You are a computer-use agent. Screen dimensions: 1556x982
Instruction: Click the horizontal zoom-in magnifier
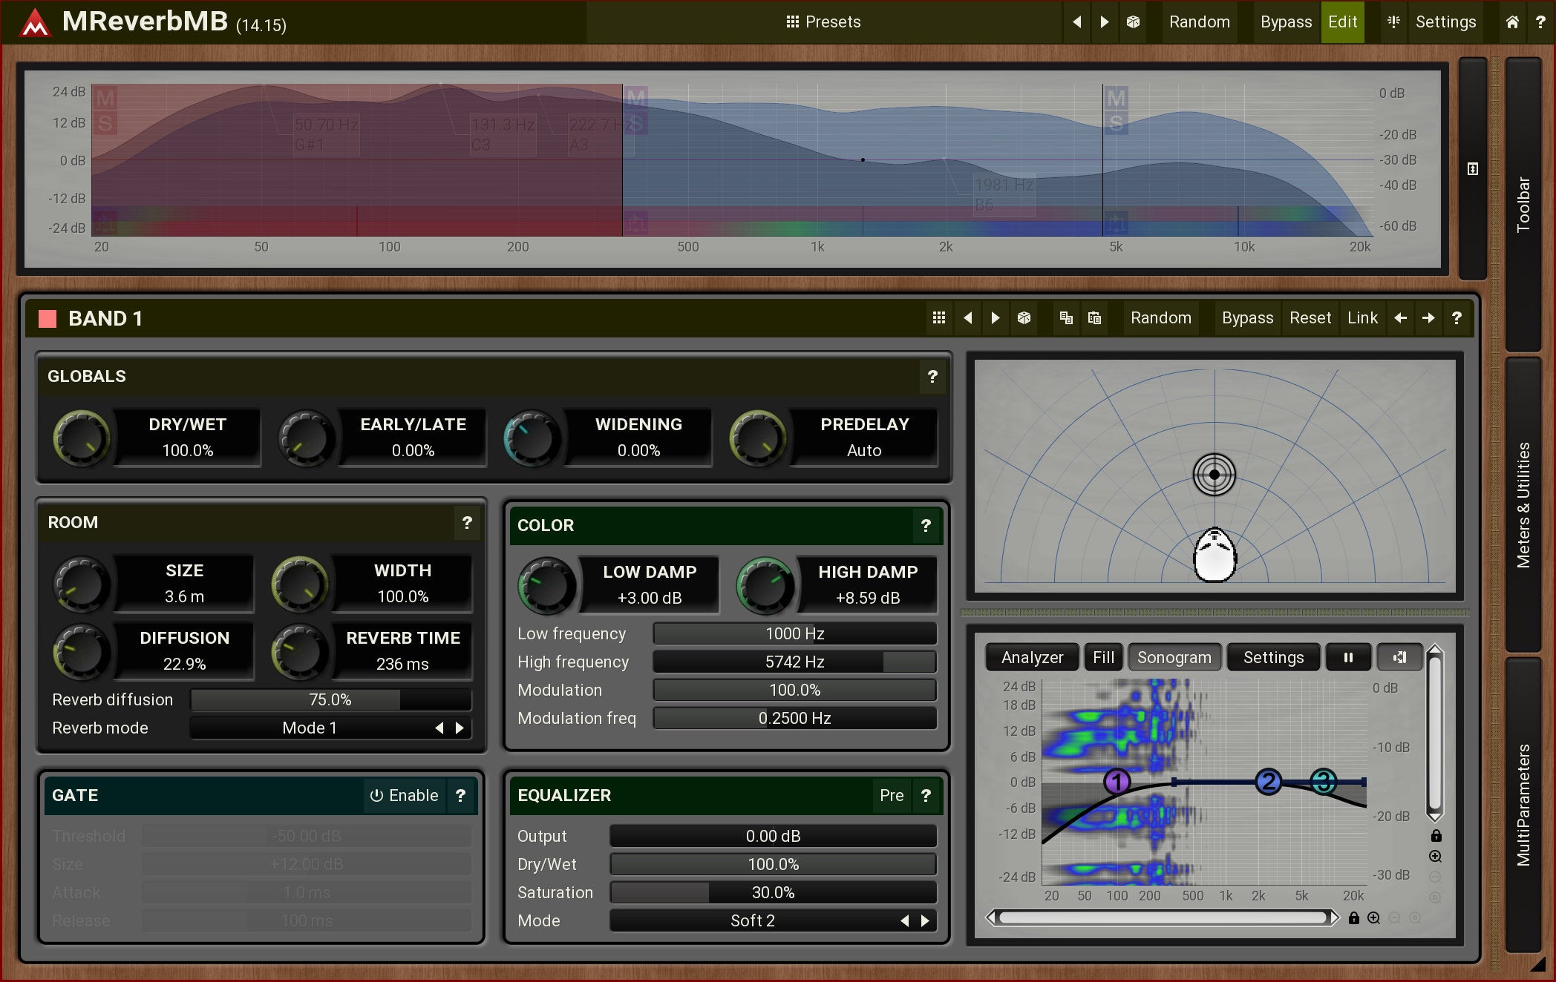pyautogui.click(x=1374, y=918)
